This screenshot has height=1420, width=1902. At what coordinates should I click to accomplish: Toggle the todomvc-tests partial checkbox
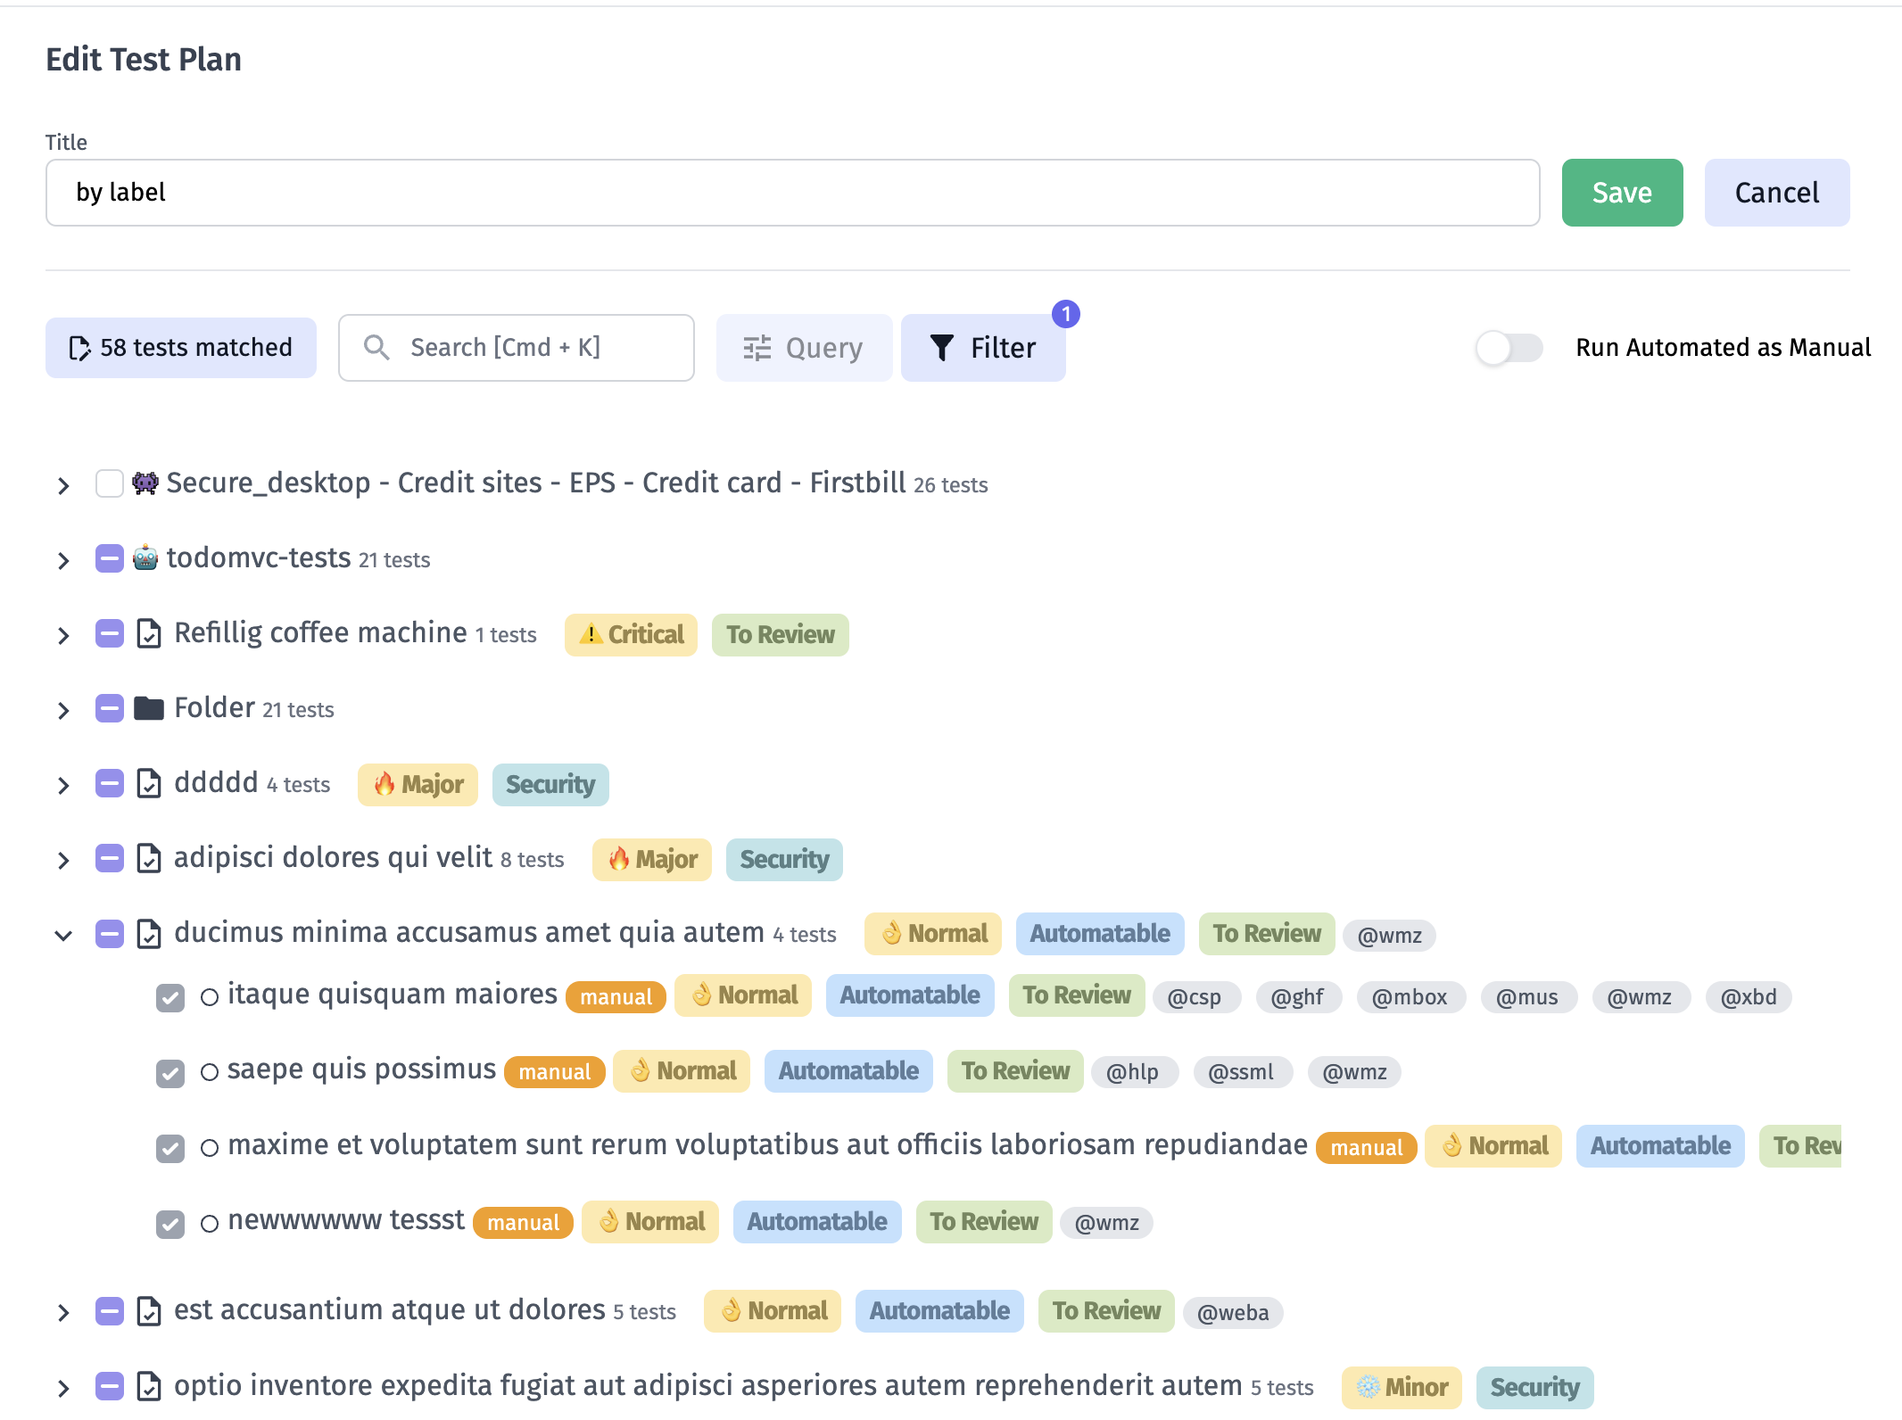point(110,559)
